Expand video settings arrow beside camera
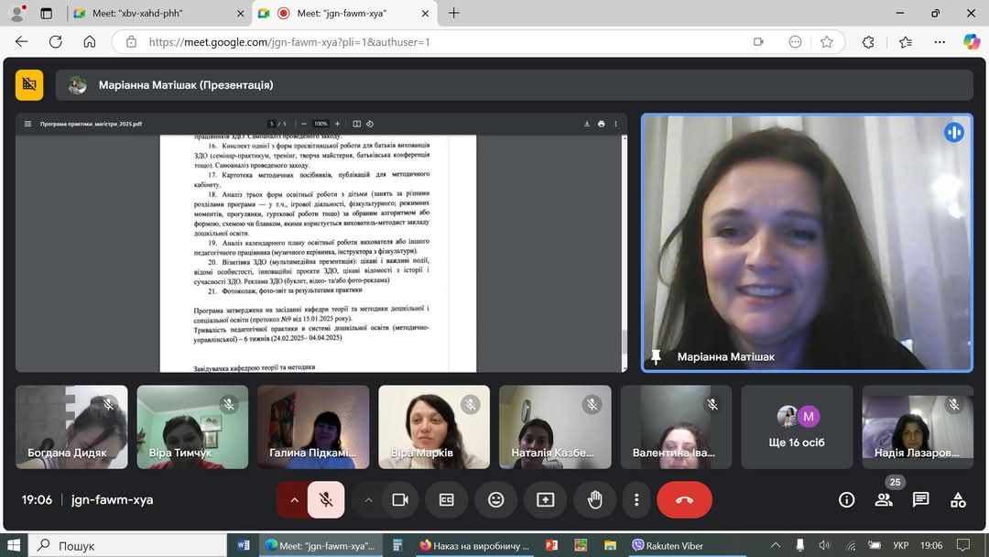989x557 pixels. coord(368,500)
